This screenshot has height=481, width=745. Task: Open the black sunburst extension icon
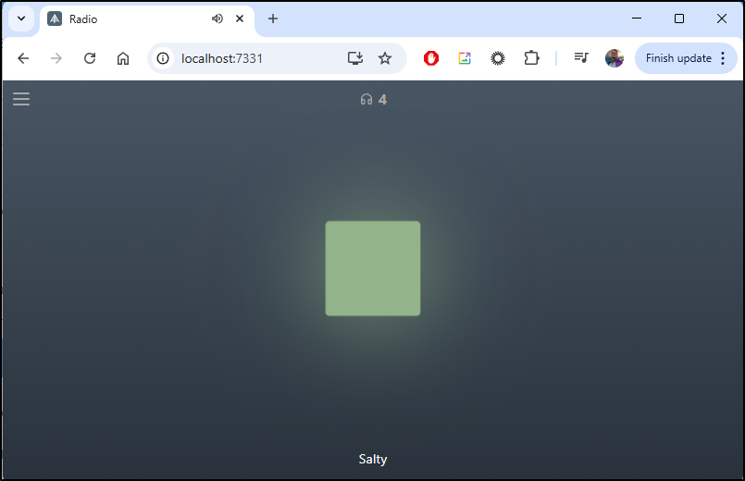498,58
